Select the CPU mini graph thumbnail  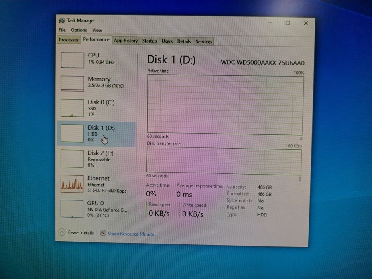point(72,60)
